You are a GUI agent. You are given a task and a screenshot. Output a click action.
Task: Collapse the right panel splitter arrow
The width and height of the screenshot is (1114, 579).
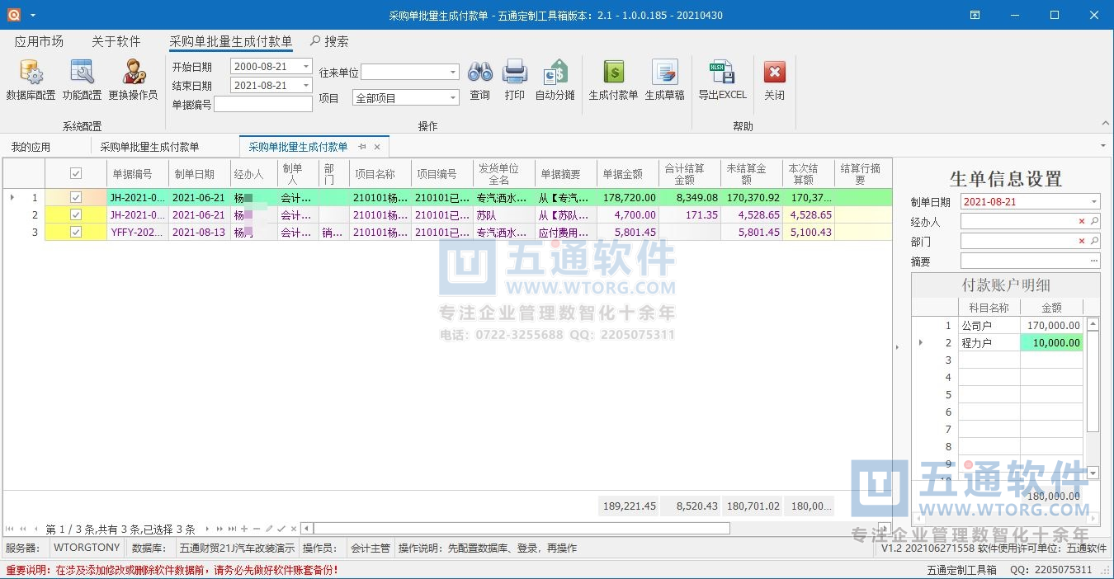(x=898, y=348)
